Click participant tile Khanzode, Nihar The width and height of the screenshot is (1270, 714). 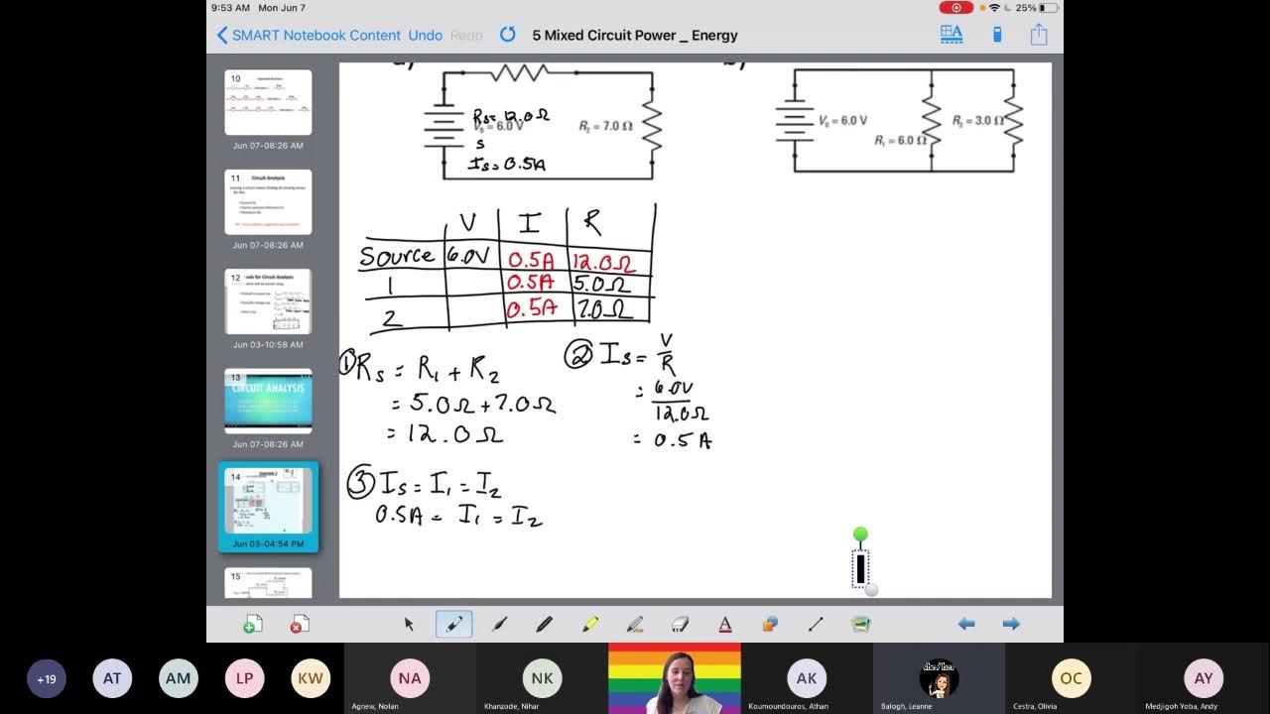tap(542, 678)
